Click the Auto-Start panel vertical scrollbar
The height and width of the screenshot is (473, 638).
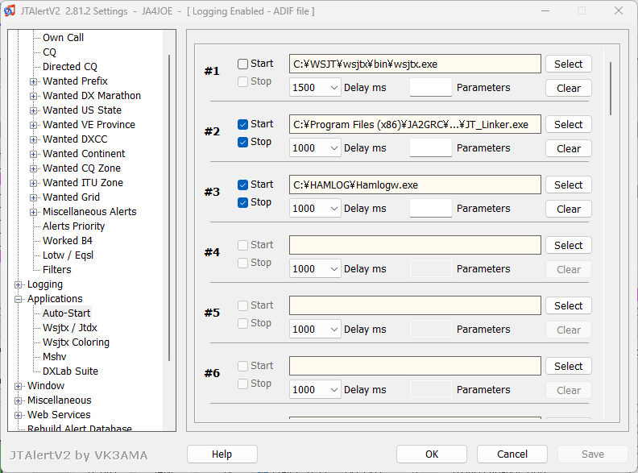coord(611,89)
